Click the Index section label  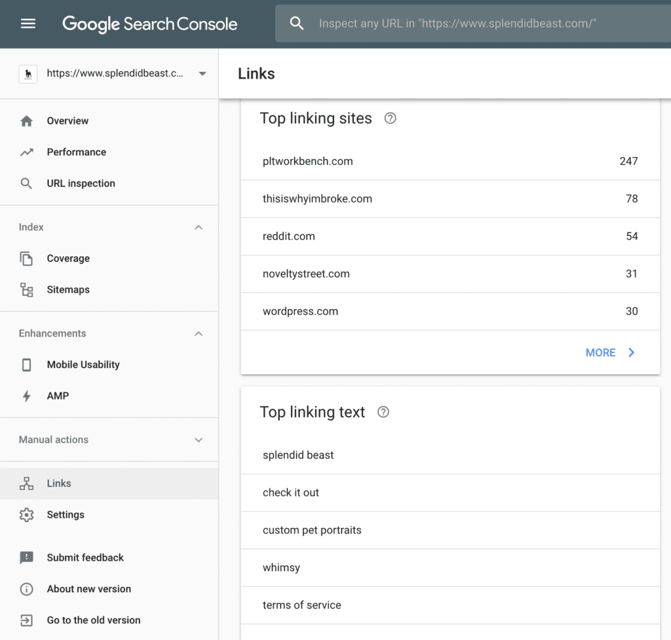(31, 227)
